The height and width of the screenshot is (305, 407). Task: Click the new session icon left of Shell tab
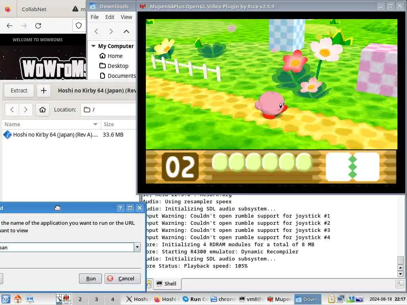[x=149, y=284]
